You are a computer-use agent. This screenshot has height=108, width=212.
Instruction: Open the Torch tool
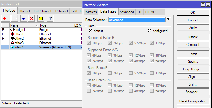193,54
